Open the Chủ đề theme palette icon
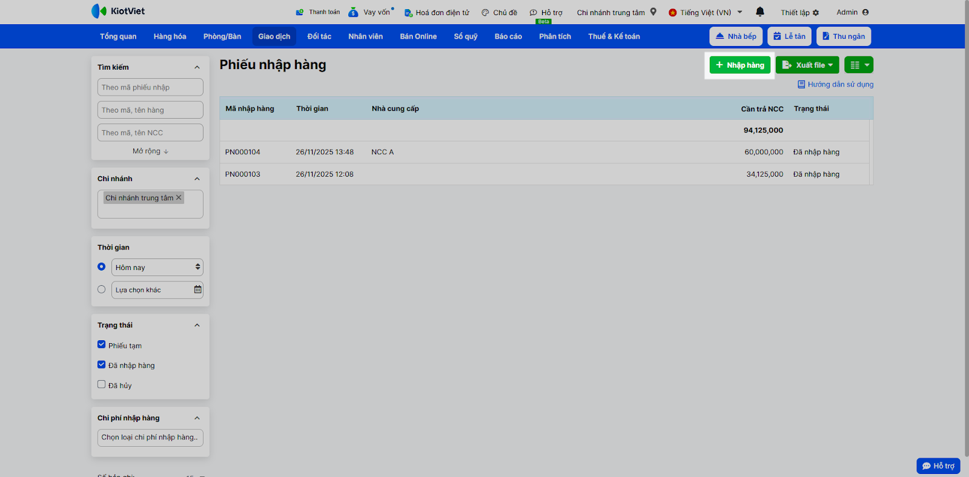The width and height of the screenshot is (969, 477). (485, 13)
